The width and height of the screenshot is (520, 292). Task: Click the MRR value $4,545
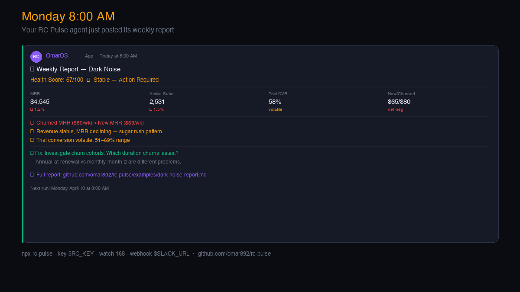[40, 102]
